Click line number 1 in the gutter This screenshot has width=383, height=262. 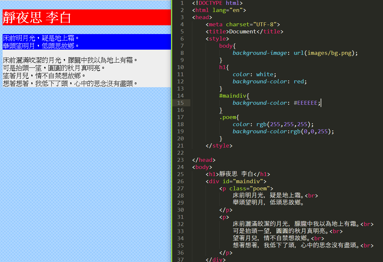182,3
